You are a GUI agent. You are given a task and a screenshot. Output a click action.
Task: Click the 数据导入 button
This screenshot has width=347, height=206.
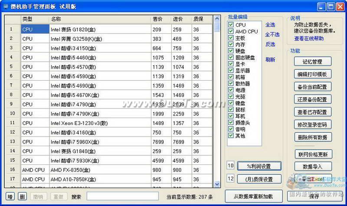[313, 167]
